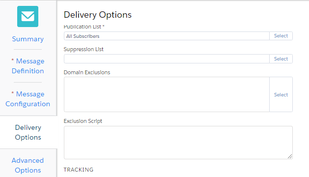The width and height of the screenshot is (309, 177).
Task: Click the teal email envelope icon
Action: (28, 16)
